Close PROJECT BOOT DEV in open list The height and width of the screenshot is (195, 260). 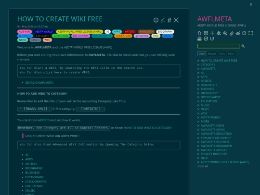tap(198, 154)
